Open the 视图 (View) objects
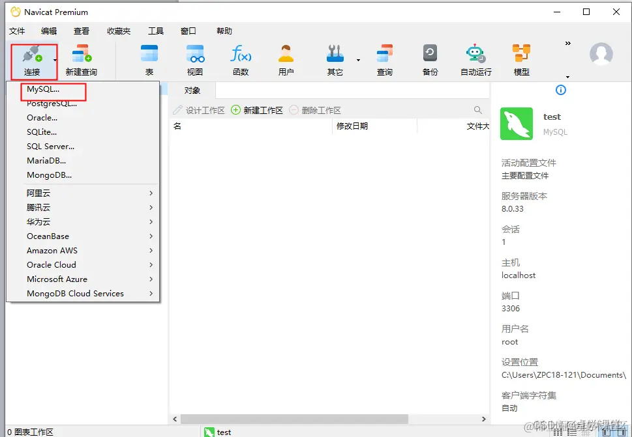 pos(195,60)
